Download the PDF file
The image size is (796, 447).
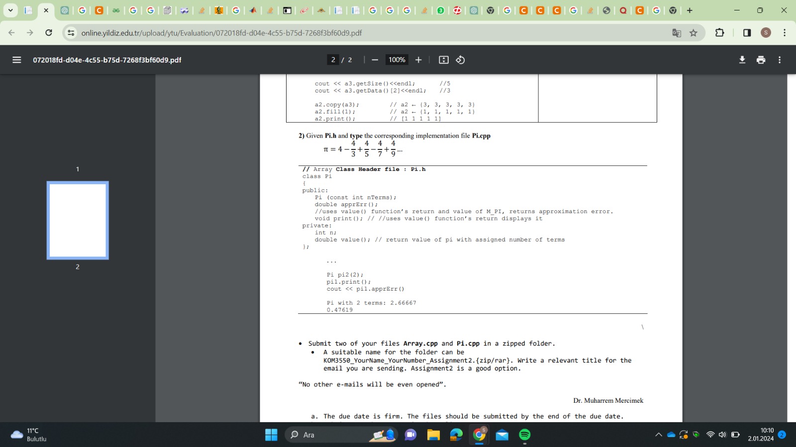tap(742, 60)
